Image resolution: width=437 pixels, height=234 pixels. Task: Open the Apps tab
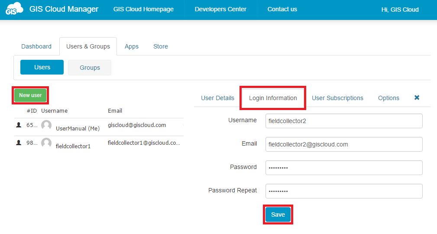coord(132,46)
